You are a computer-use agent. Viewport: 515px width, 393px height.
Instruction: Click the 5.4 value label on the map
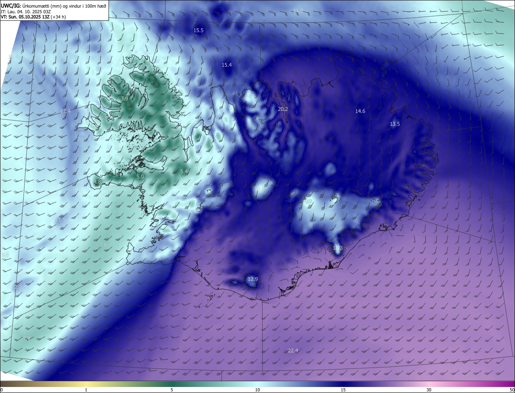pyautogui.click(x=184, y=172)
